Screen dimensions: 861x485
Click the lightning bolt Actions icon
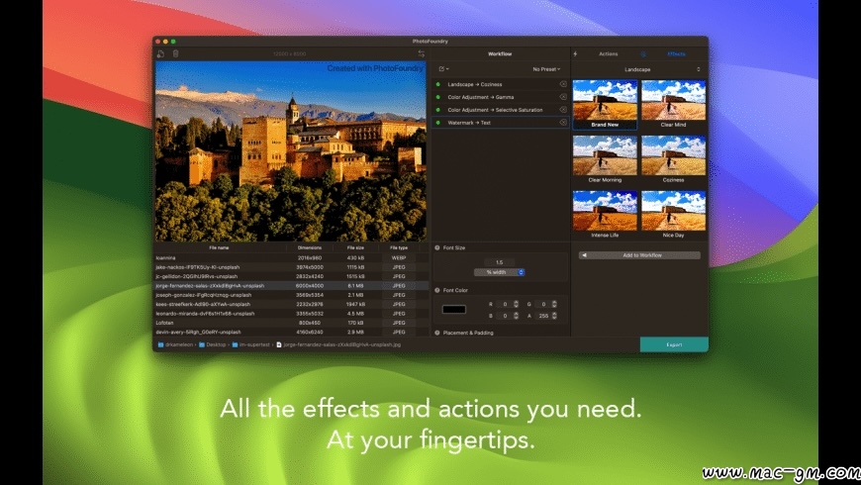575,53
